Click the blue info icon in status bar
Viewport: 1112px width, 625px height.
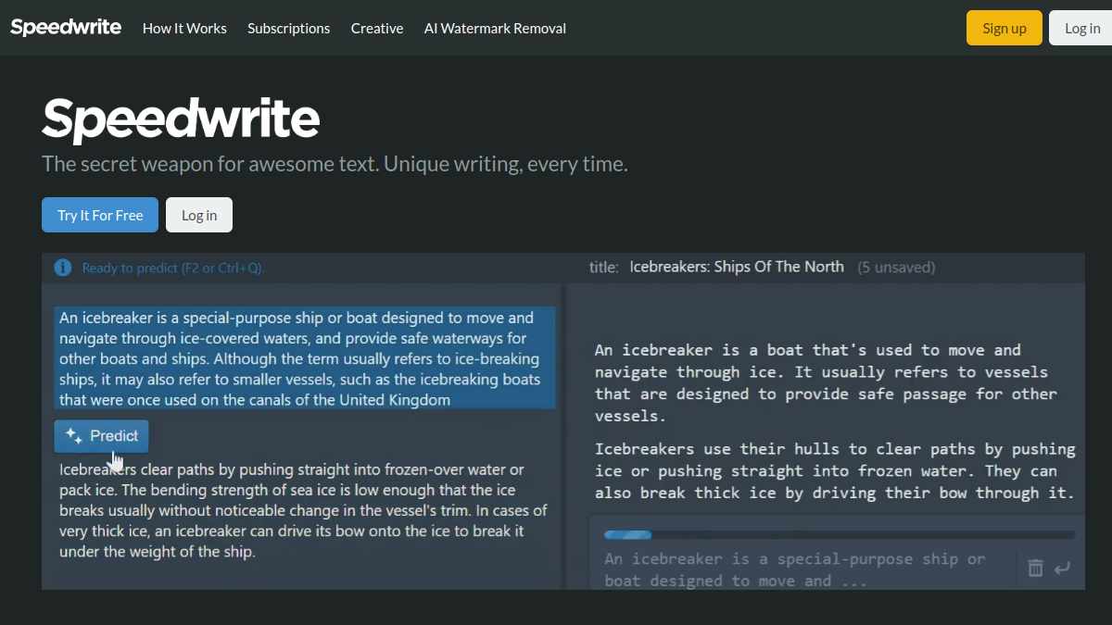(63, 268)
